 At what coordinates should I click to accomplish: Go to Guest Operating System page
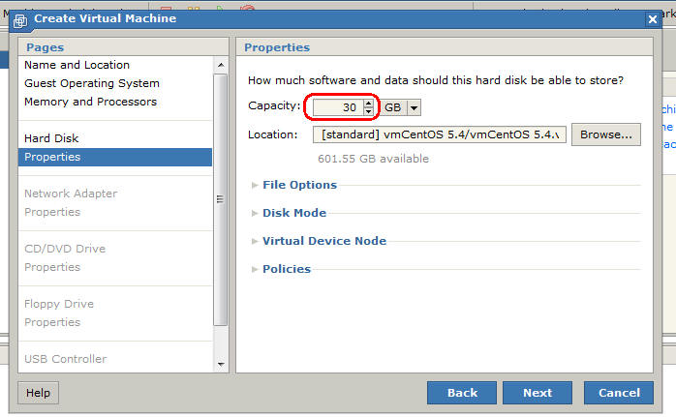92,83
